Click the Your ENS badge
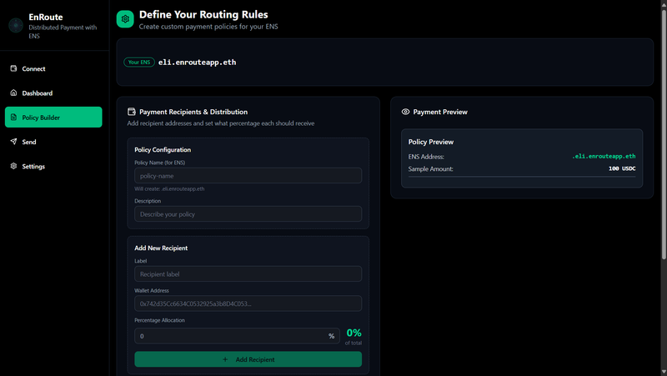The image size is (667, 376). tap(138, 63)
